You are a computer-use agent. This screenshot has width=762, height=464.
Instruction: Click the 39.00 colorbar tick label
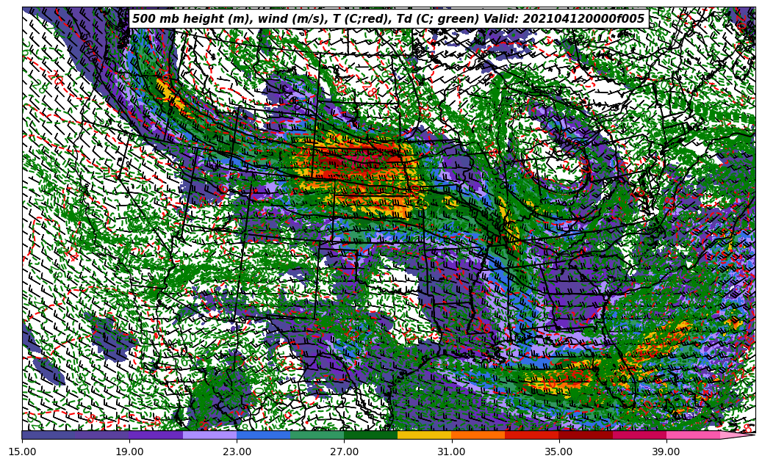[666, 452]
